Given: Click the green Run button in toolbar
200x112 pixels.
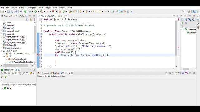Looking at the screenshot, I should point(36,12).
